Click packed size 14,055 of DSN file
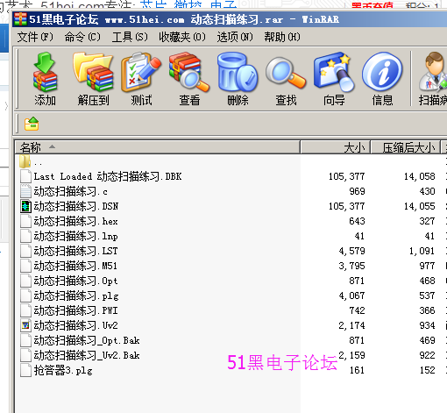This screenshot has width=447, height=413. pyautogui.click(x=420, y=206)
